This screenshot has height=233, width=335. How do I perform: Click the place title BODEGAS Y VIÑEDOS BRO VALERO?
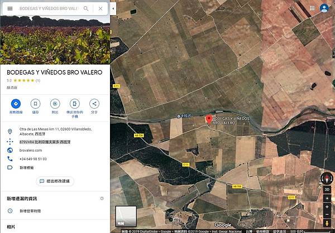(55, 72)
